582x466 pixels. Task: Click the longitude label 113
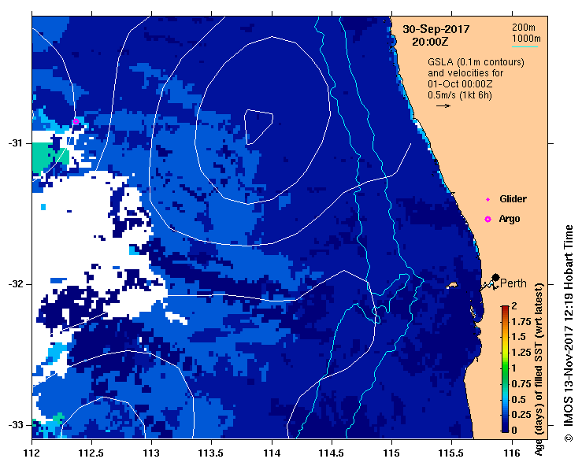[151, 453]
